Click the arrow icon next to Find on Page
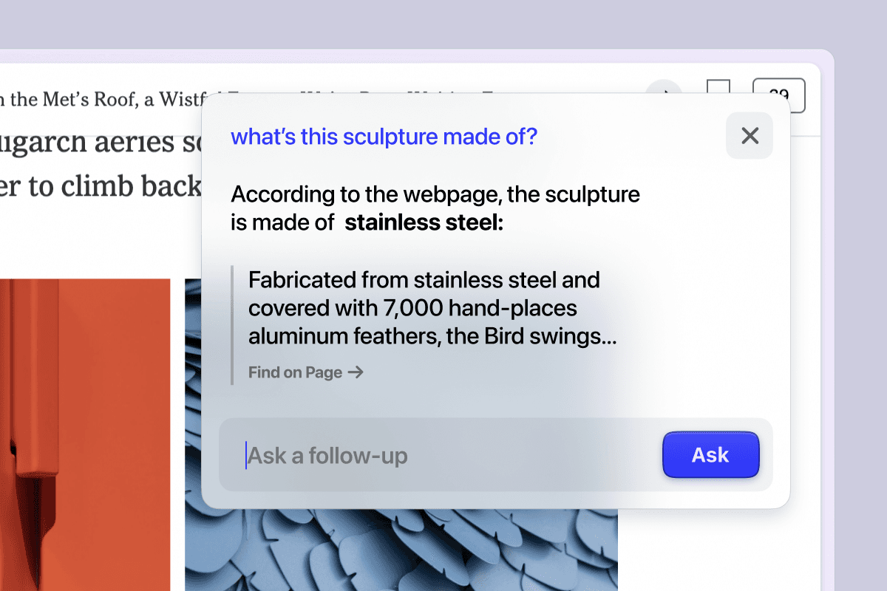The height and width of the screenshot is (591, 887). [x=357, y=372]
